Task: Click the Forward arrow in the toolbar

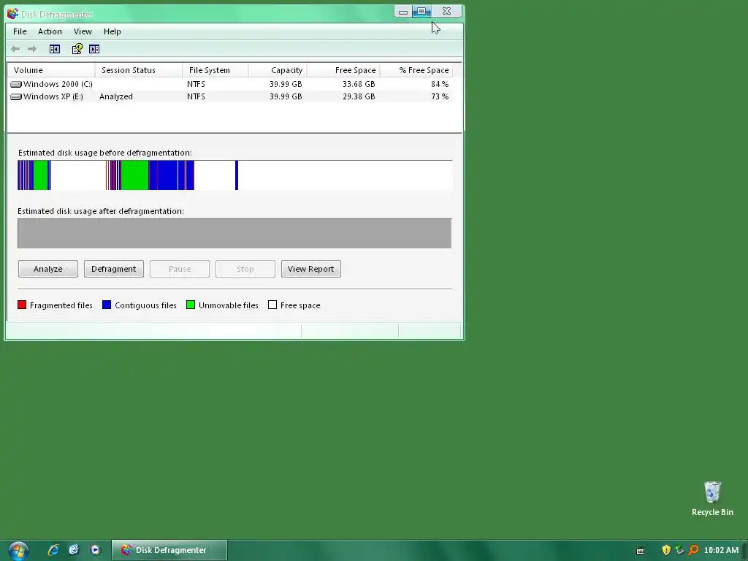Action: pos(32,49)
